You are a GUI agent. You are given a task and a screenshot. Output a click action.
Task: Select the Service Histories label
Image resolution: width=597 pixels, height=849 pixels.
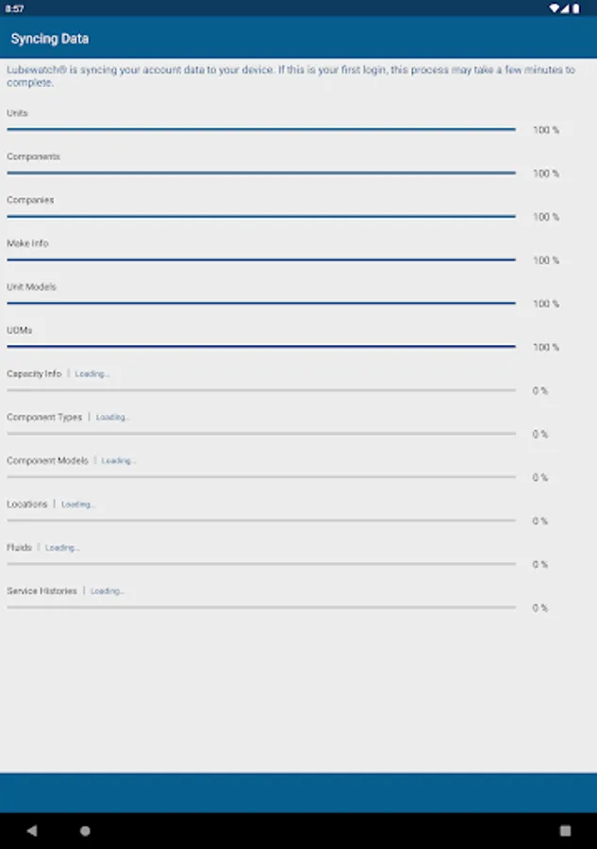41,591
